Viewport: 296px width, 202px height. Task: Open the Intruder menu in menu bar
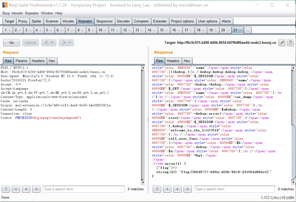coord(17,13)
